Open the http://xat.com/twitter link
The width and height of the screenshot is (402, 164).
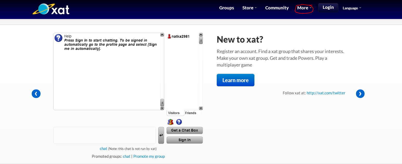click(326, 93)
